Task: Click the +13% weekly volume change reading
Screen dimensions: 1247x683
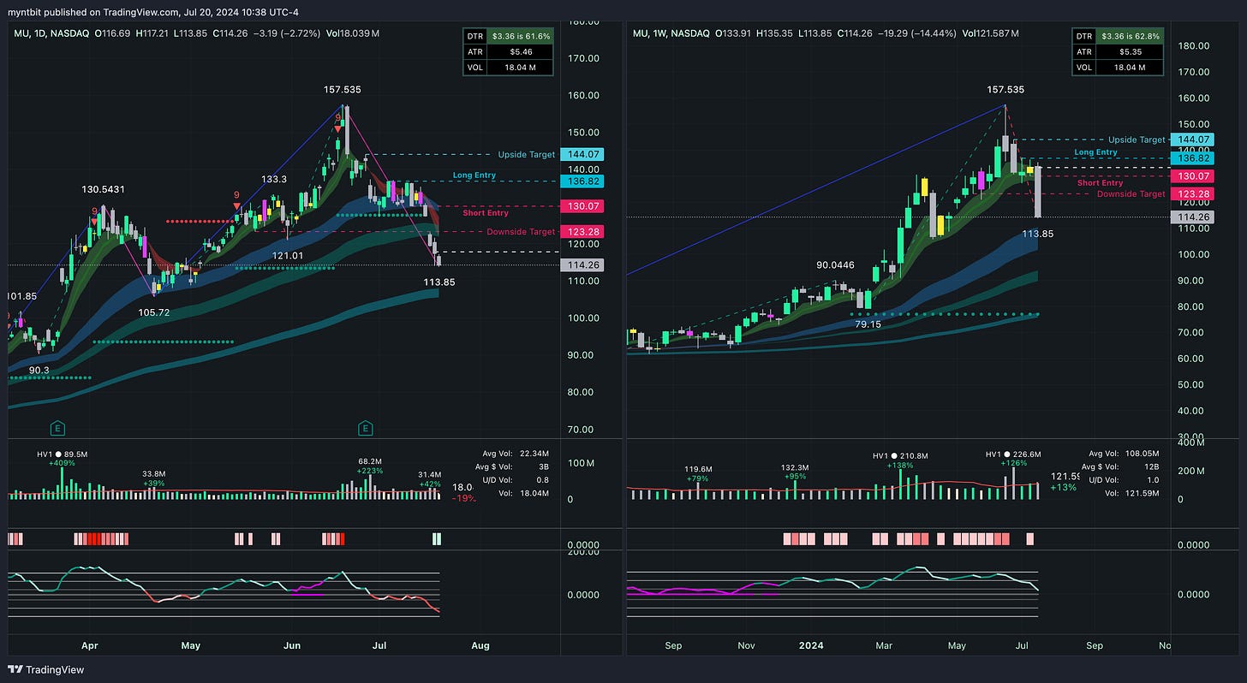Action: tap(1065, 488)
